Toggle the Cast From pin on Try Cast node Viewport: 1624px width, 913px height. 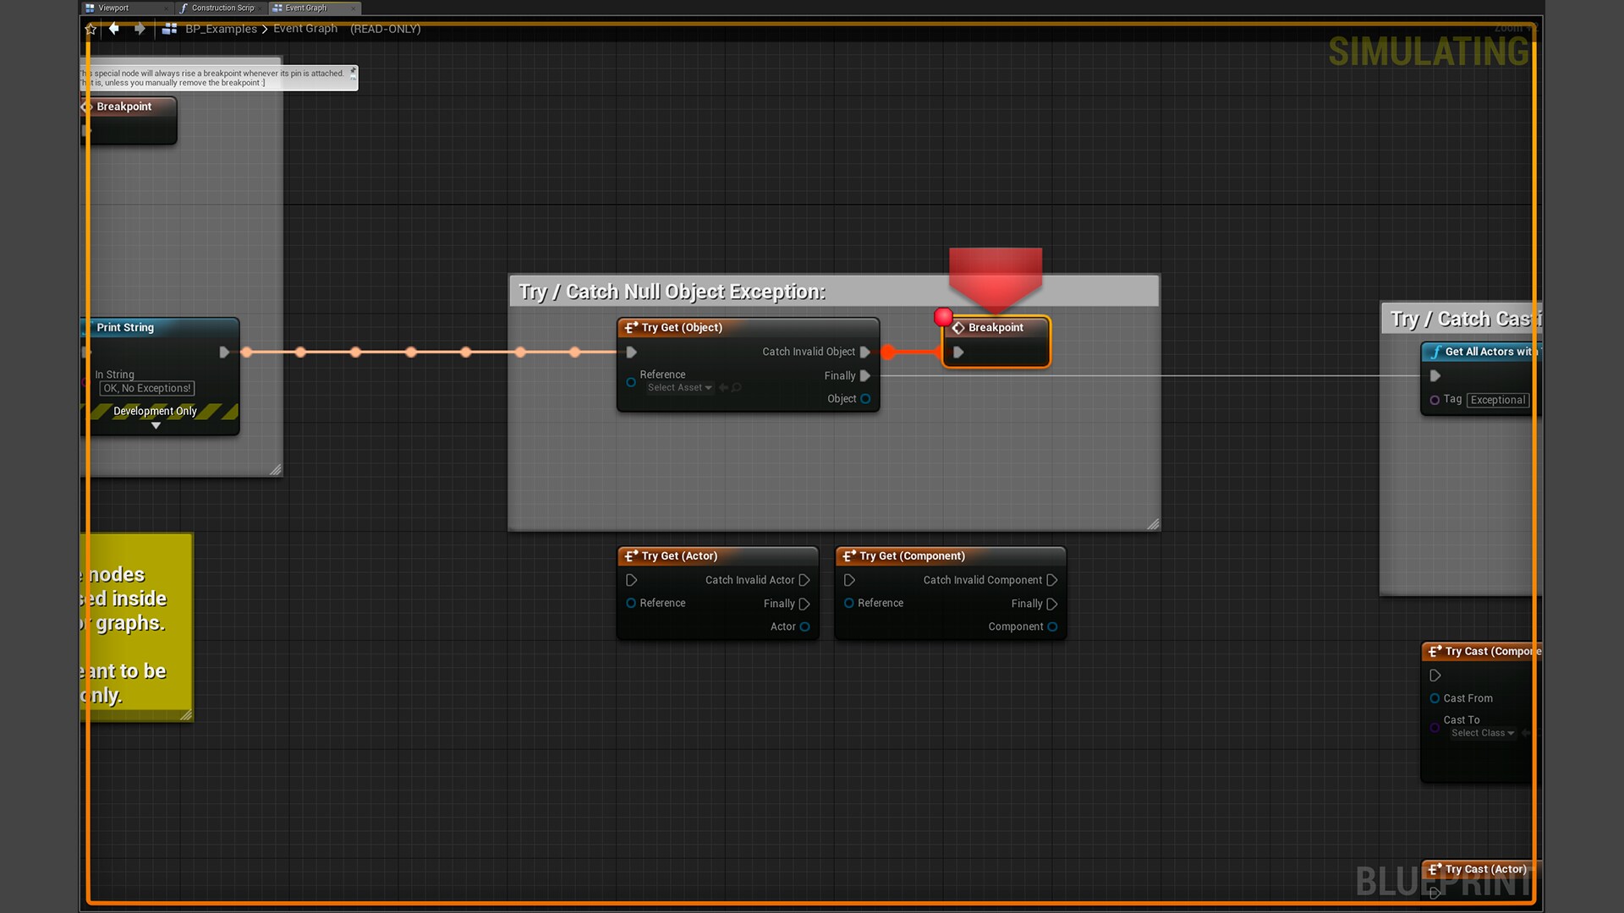click(1435, 698)
